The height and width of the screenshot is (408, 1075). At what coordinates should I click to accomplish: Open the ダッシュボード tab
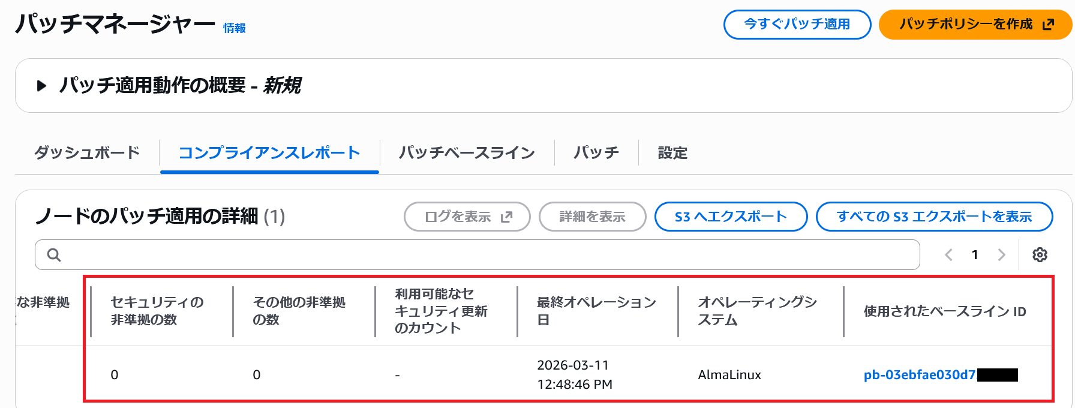point(87,153)
